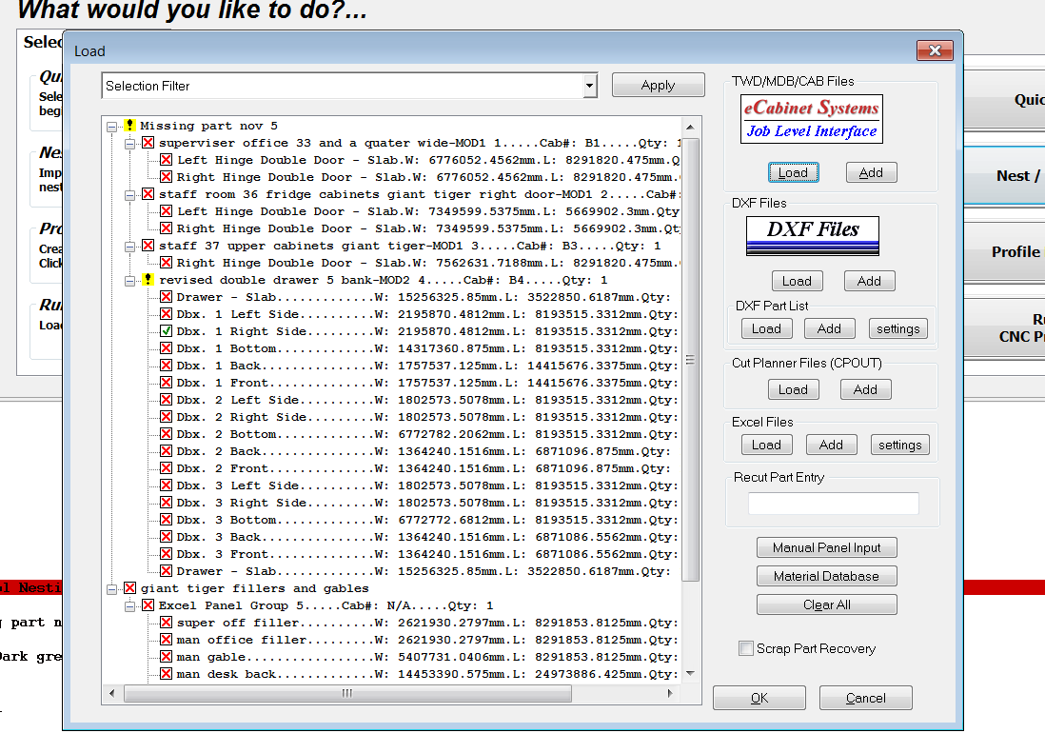
Task: Click the DXF Files logo image
Action: click(812, 236)
